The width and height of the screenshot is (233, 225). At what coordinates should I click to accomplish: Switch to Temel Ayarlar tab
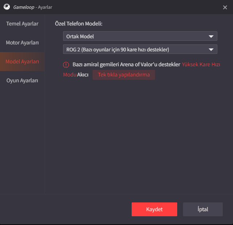(22, 24)
